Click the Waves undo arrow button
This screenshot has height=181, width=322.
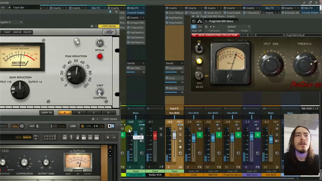click(x=244, y=35)
